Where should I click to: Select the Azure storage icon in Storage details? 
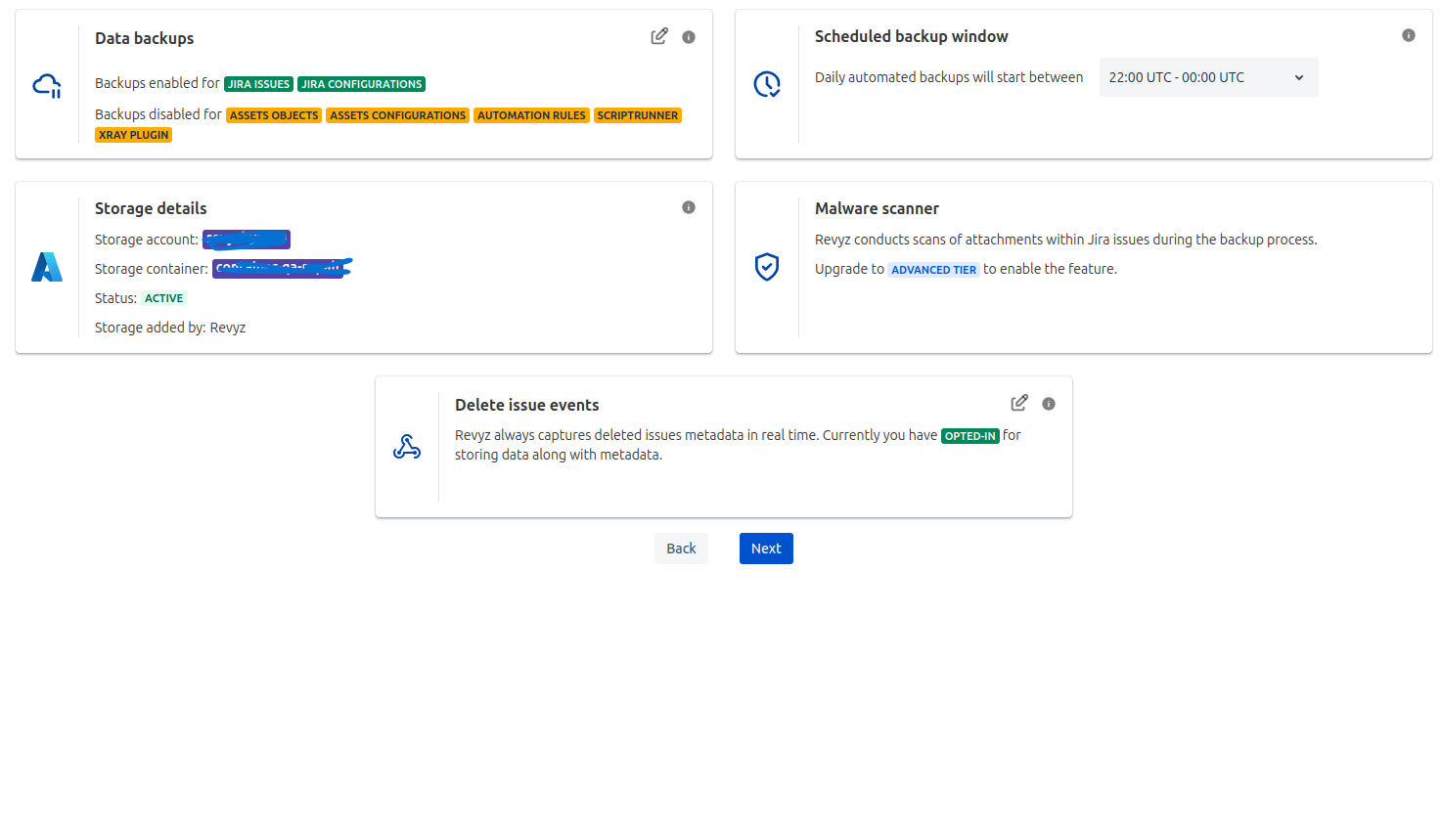pos(45,266)
